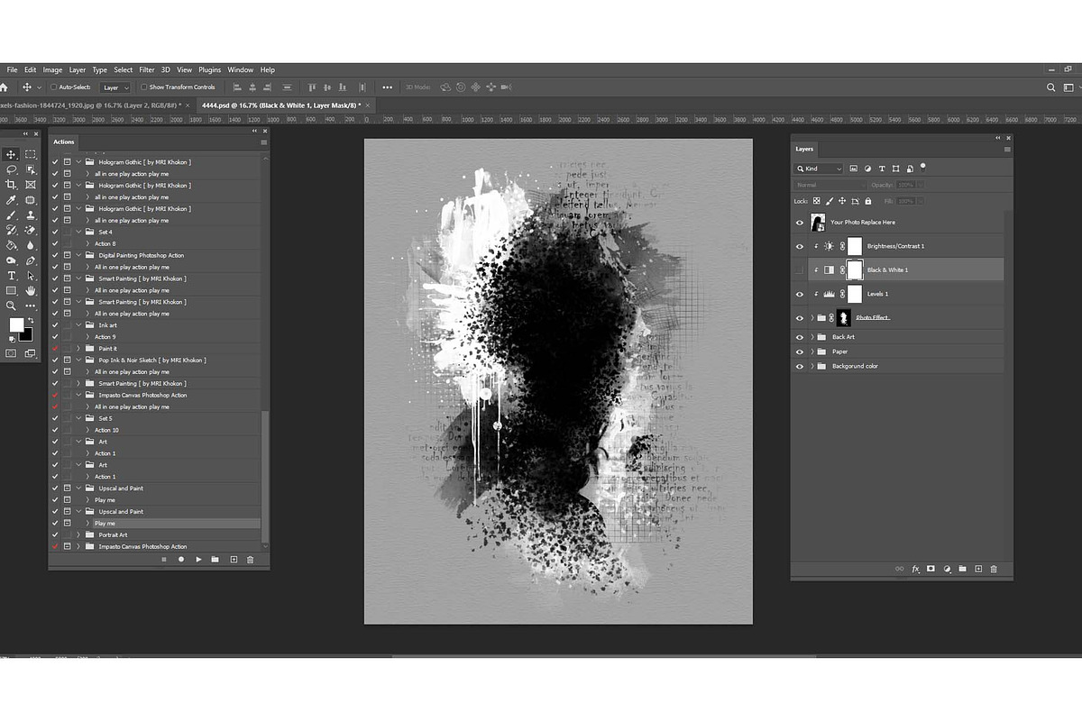The image size is (1082, 721).
Task: Click fx add layer style icon
Action: pos(916,570)
